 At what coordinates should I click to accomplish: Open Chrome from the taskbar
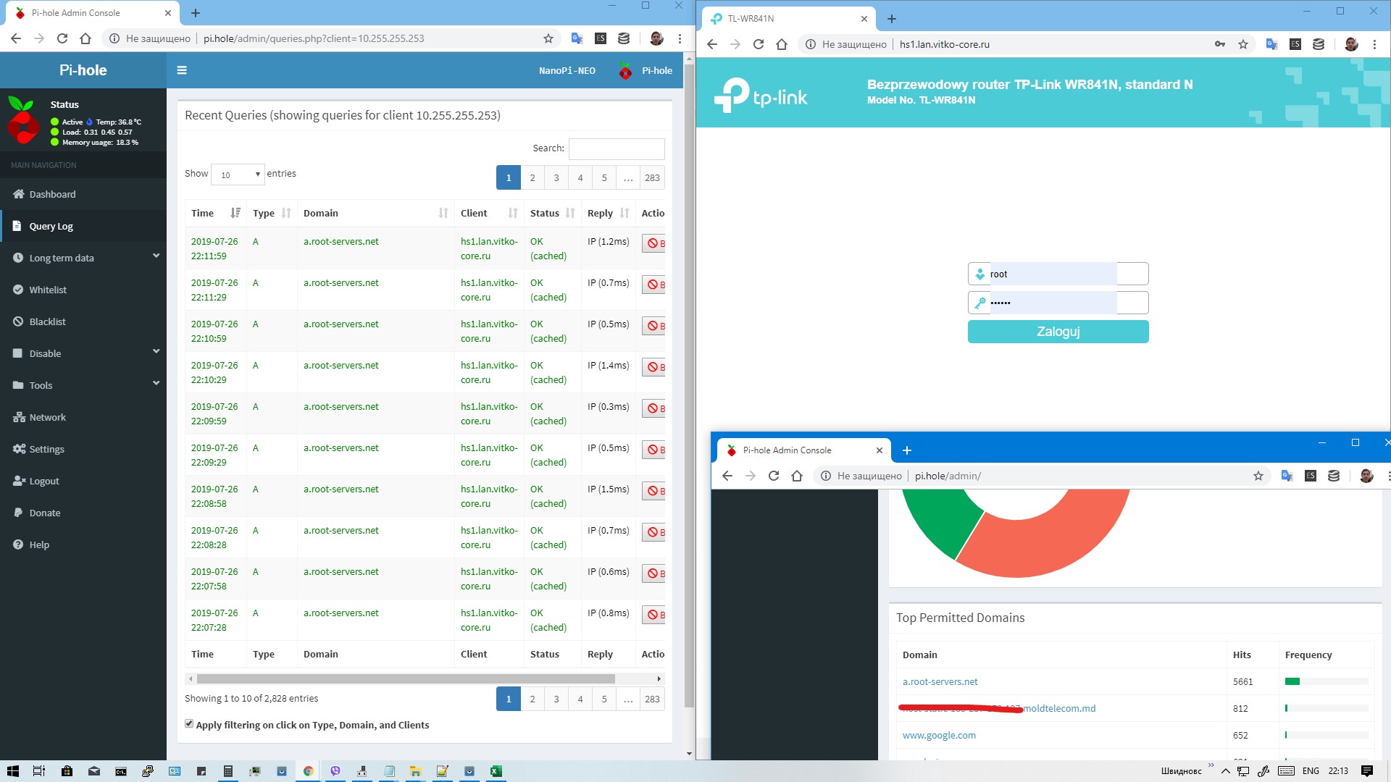tap(308, 771)
